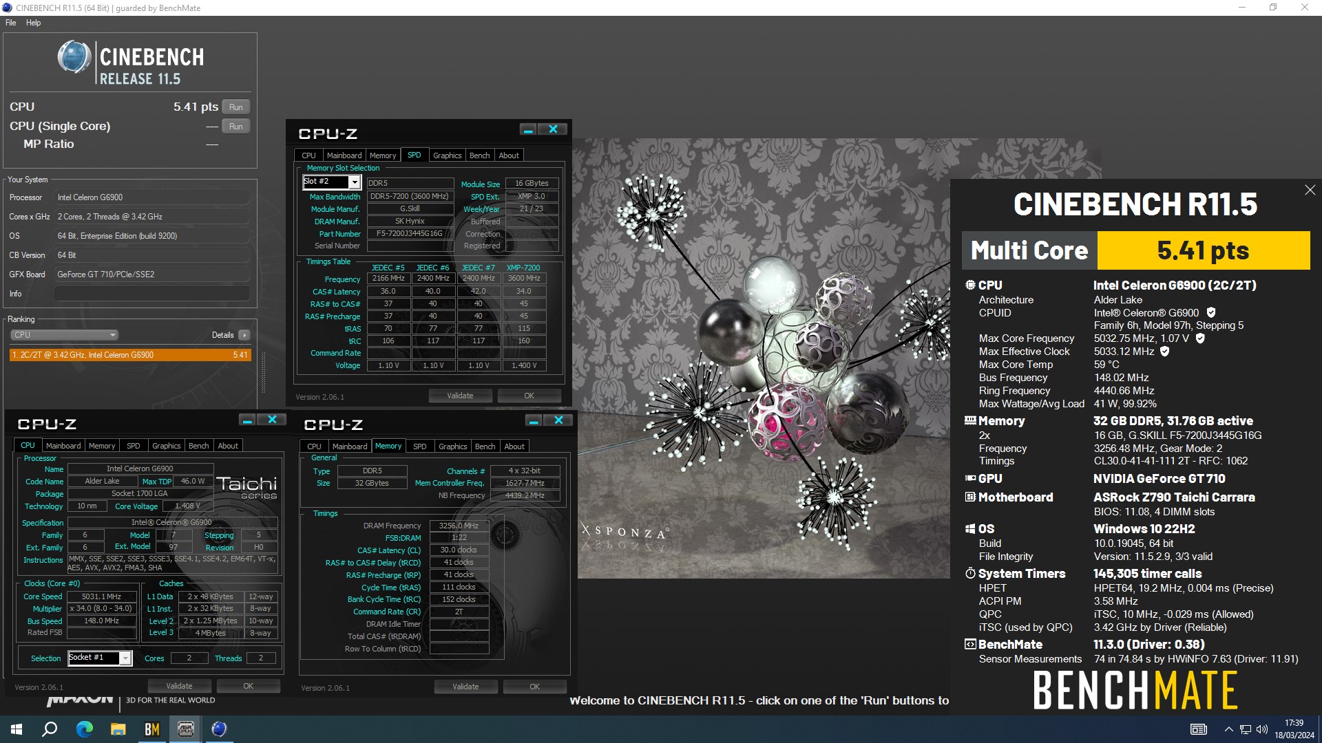
Task: Open Memory tab in CPU-Z CPU window
Action: pos(102,446)
